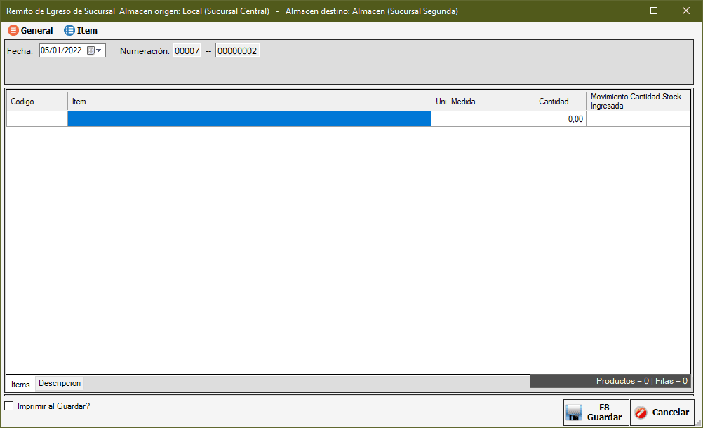Click the Numeración field showing 00000002

tap(237, 50)
